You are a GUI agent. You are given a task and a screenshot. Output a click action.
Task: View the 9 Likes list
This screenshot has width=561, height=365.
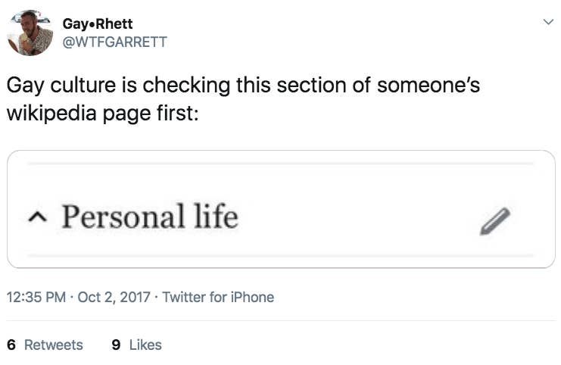click(x=137, y=345)
